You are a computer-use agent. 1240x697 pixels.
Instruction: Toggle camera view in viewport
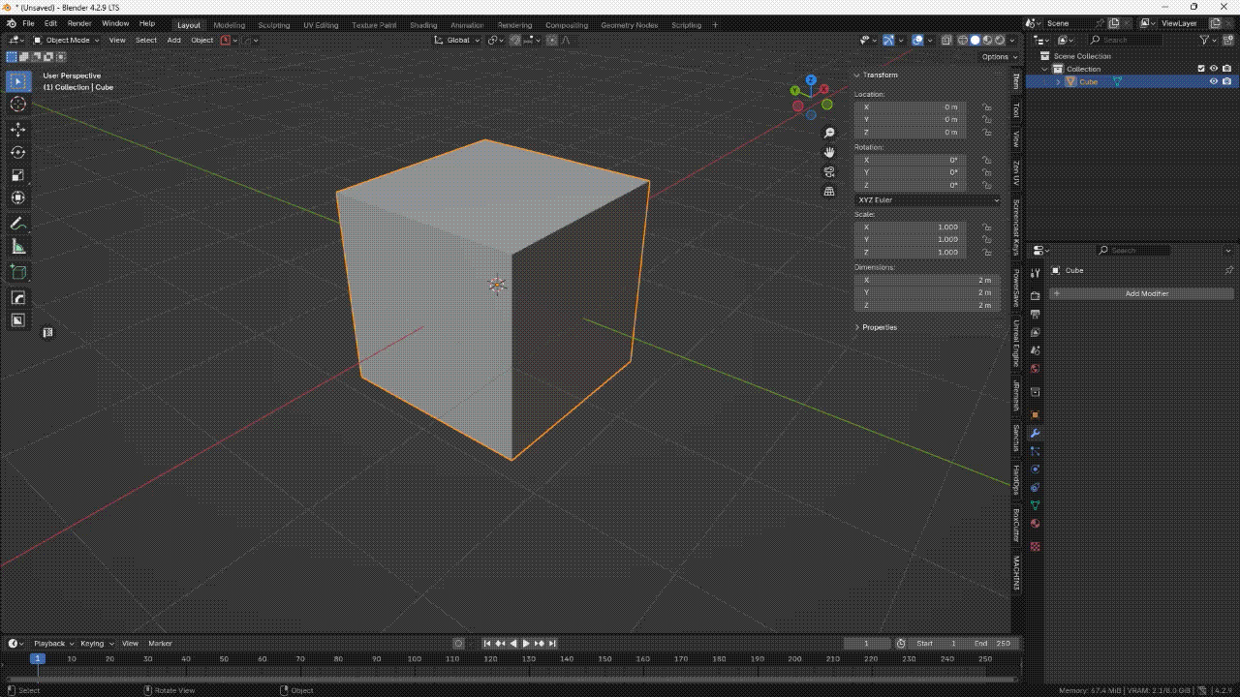[x=829, y=171]
